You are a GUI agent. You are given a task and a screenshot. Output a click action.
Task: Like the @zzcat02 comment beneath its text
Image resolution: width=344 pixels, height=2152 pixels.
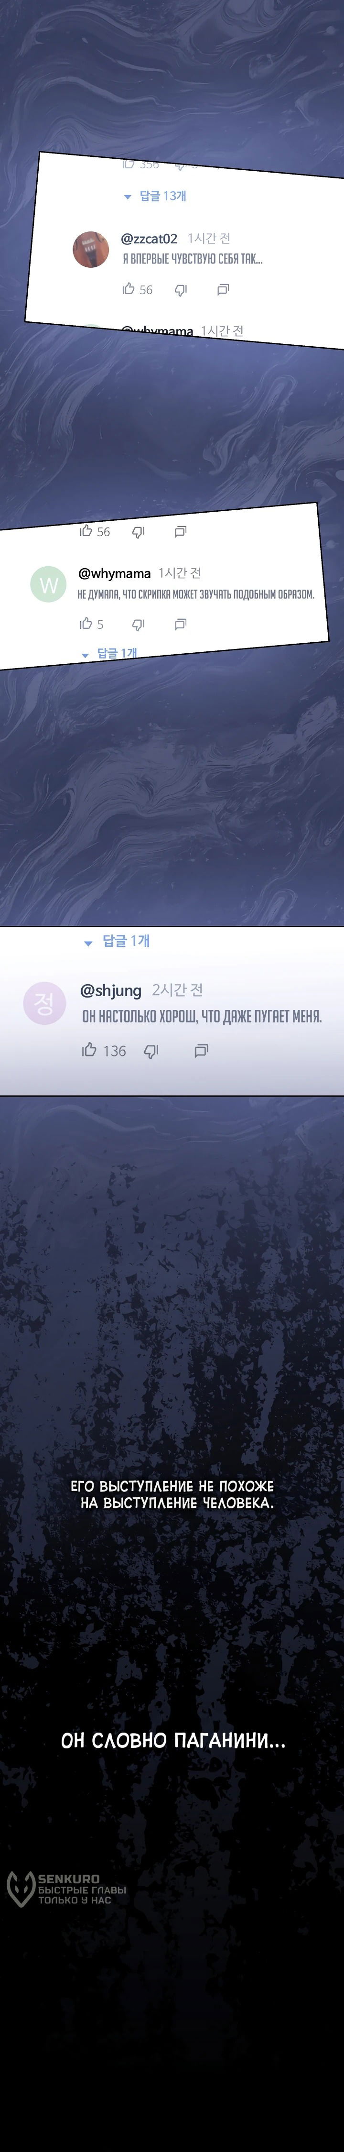click(x=129, y=289)
